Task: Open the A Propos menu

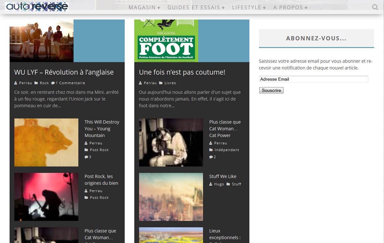Action: coord(290,7)
